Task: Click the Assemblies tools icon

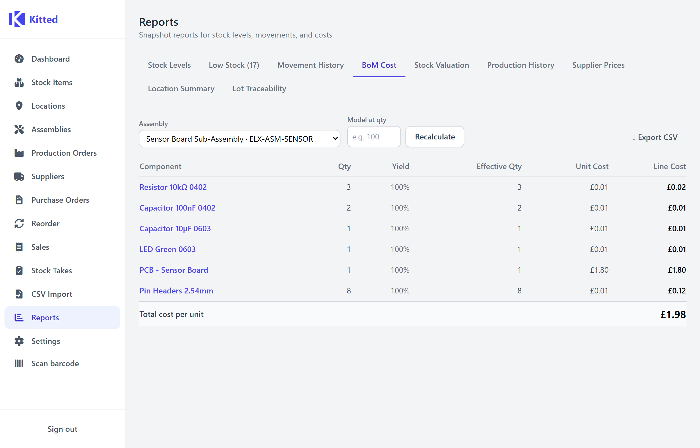Action: 19,129
